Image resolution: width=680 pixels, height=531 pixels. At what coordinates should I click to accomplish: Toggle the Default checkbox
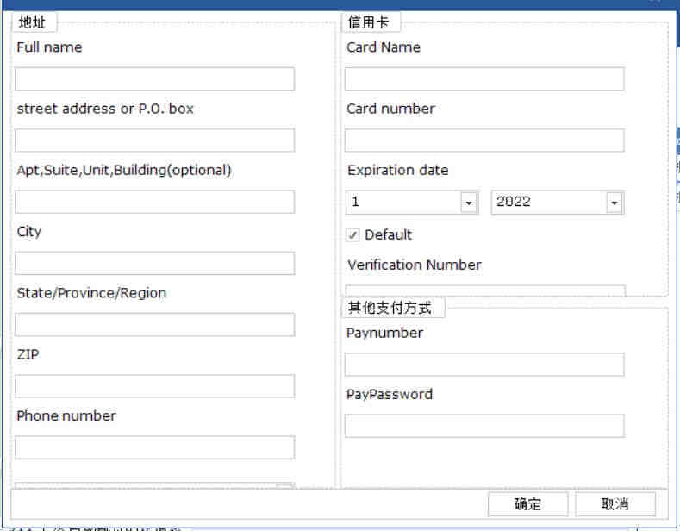tap(352, 235)
